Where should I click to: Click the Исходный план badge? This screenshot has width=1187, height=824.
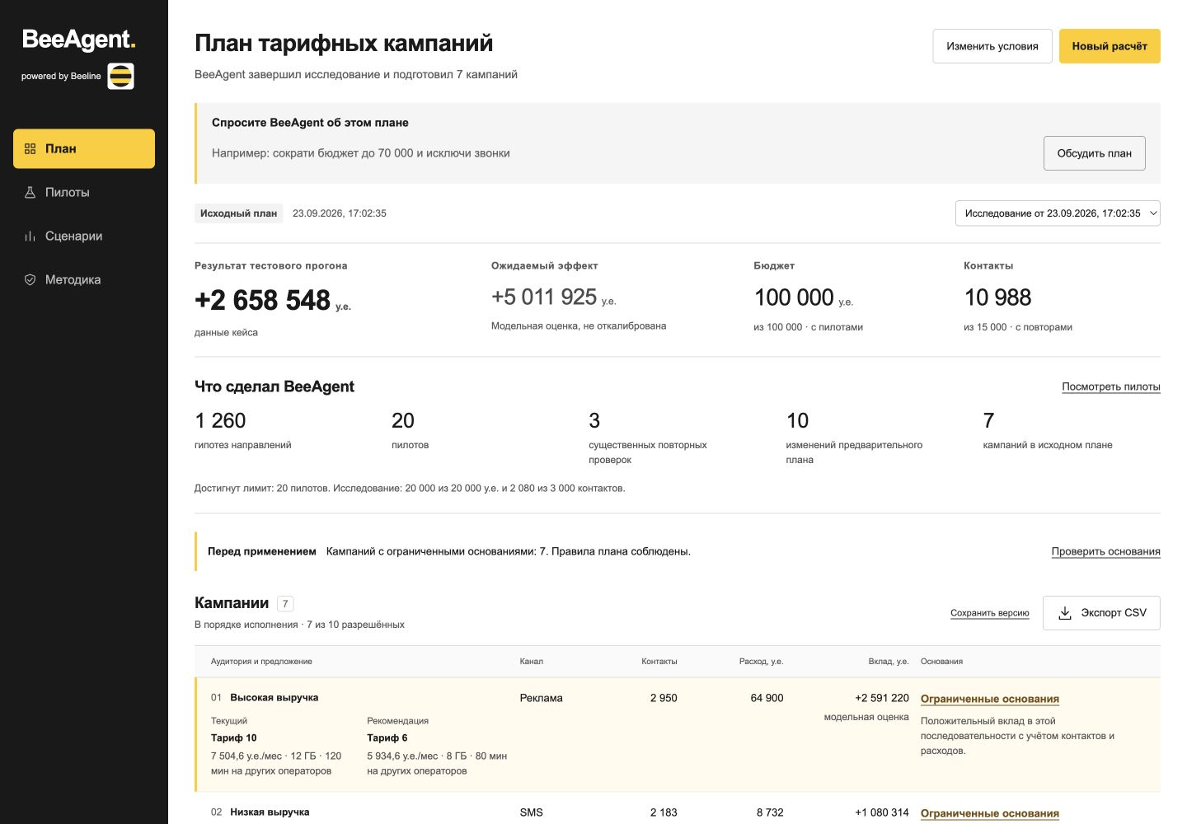coord(238,213)
